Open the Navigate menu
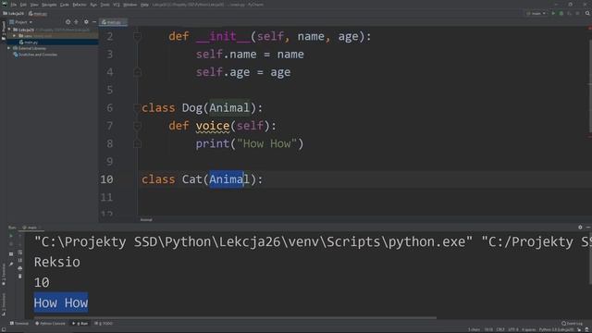 49,5
